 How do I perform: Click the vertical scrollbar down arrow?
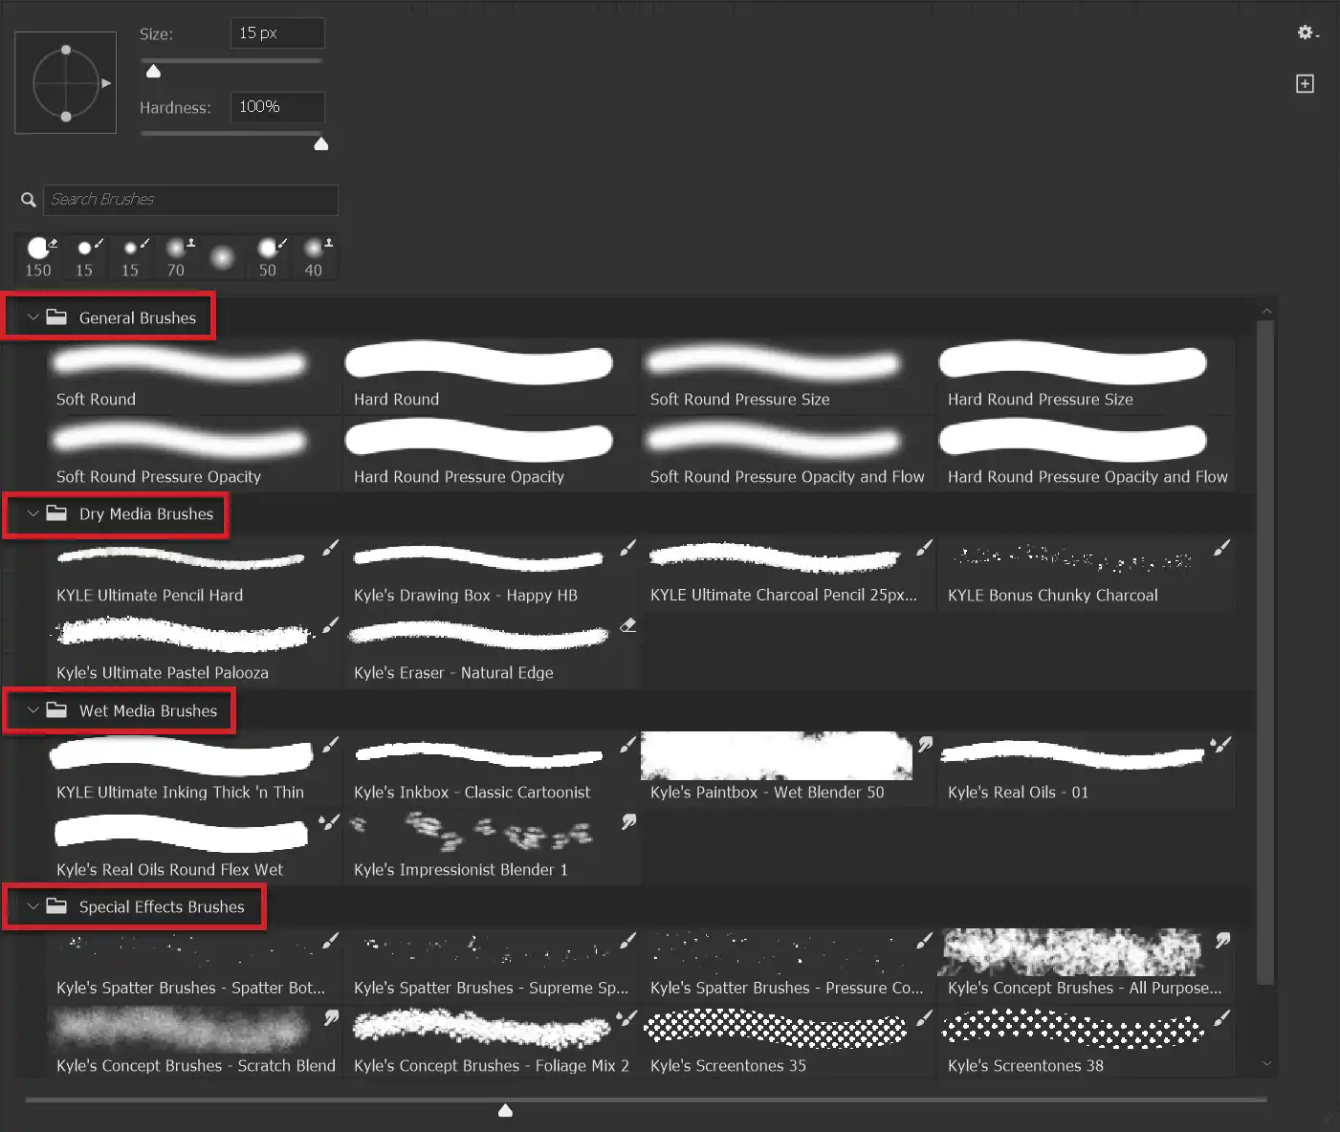(x=1266, y=1063)
